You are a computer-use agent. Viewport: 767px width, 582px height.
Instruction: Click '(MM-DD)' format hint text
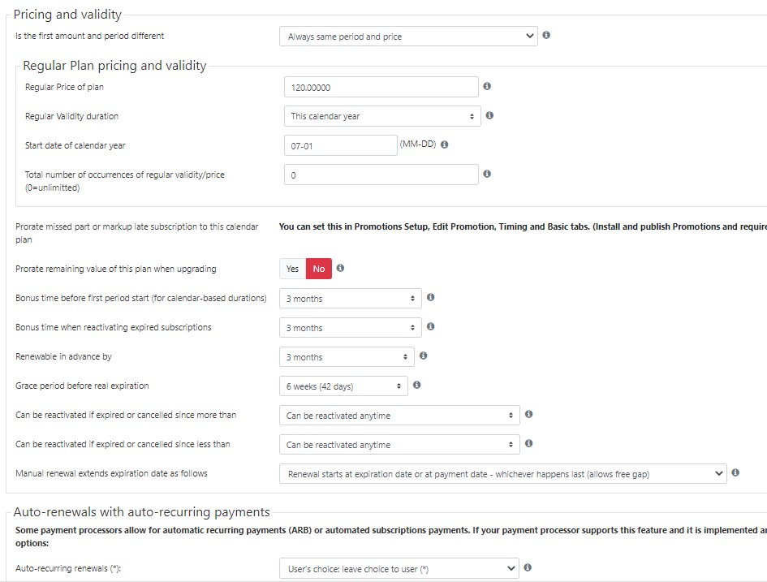(418, 144)
